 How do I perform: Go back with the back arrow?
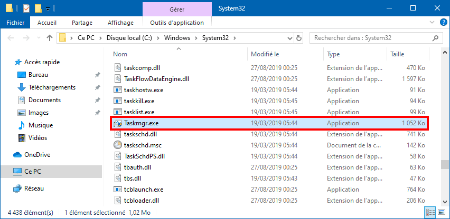pyautogui.click(x=11, y=38)
